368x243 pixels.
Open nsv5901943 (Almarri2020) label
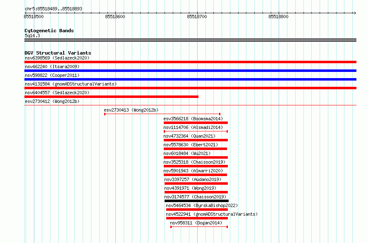pos(193,171)
